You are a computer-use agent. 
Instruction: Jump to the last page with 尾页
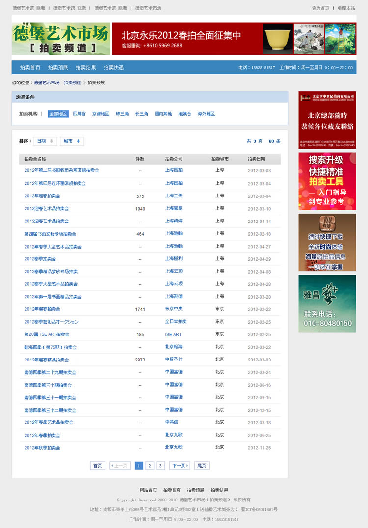pyautogui.click(x=201, y=466)
